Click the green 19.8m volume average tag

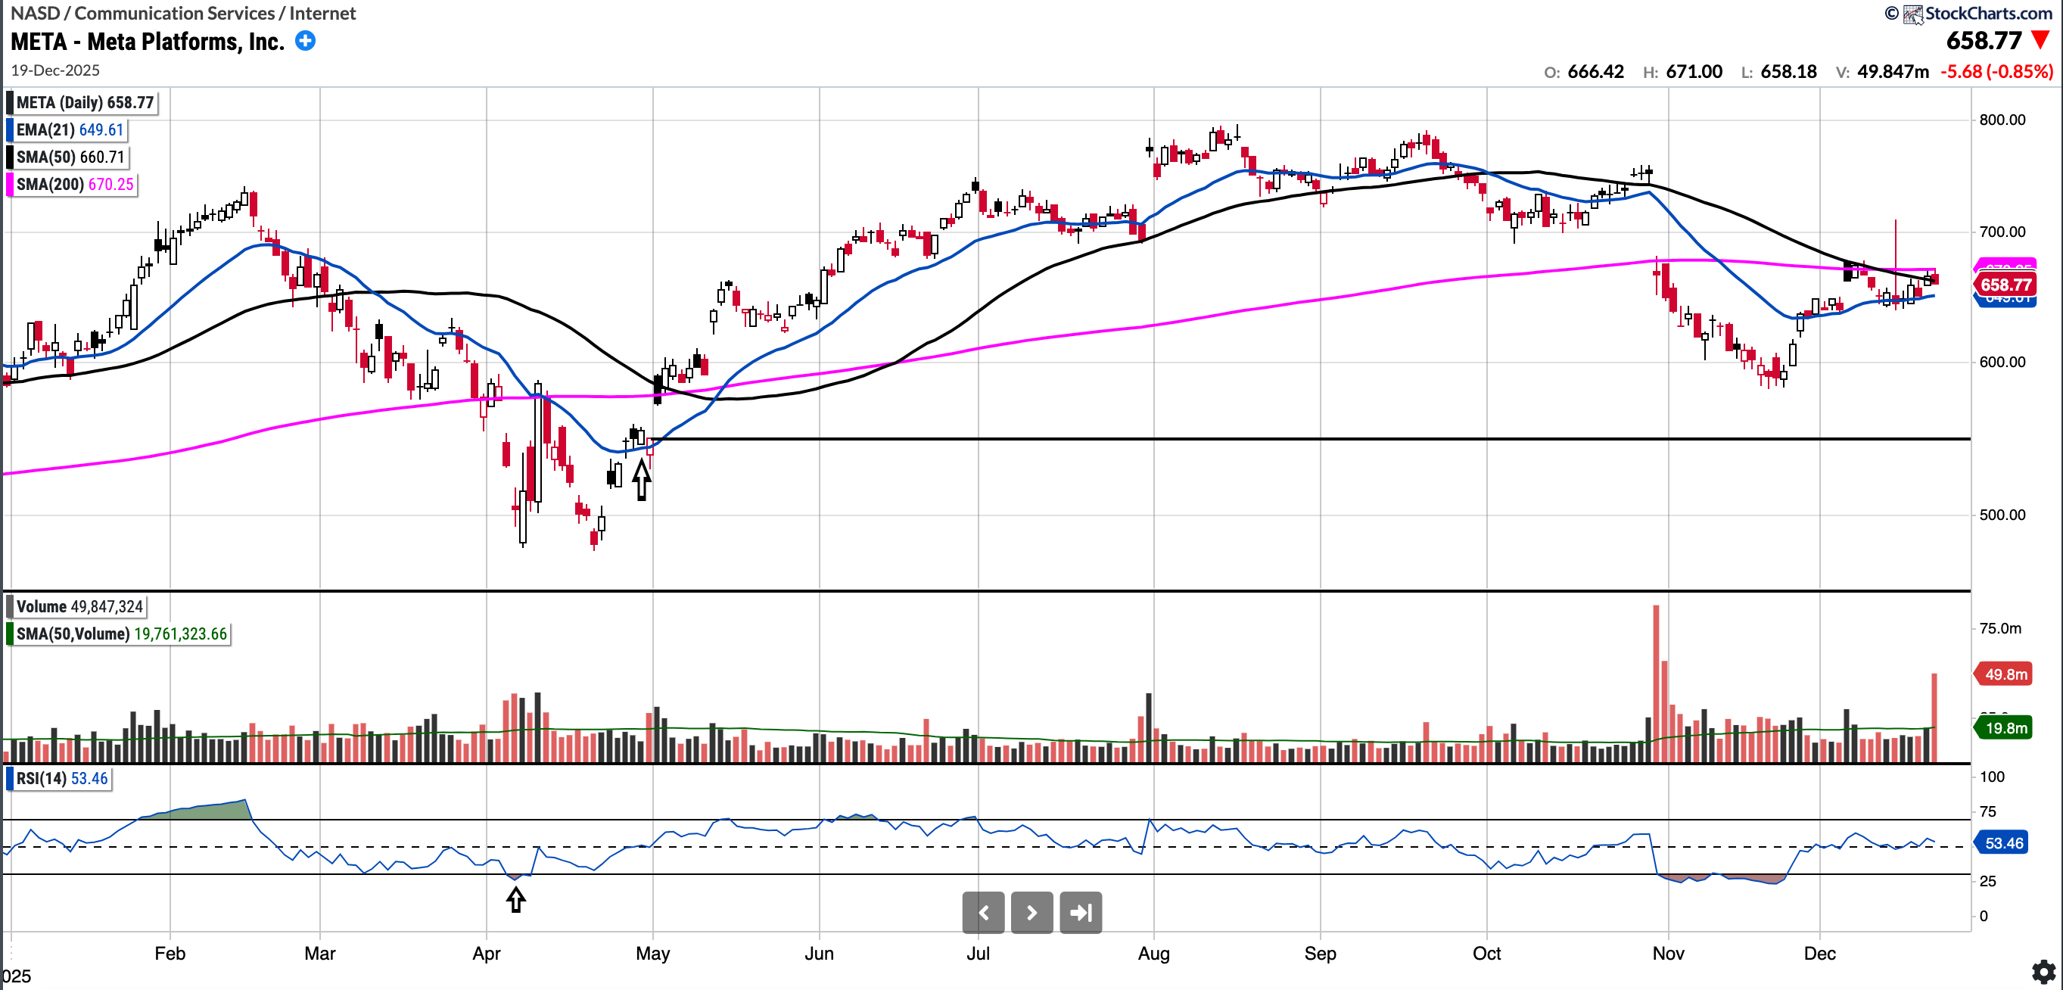click(x=2005, y=727)
